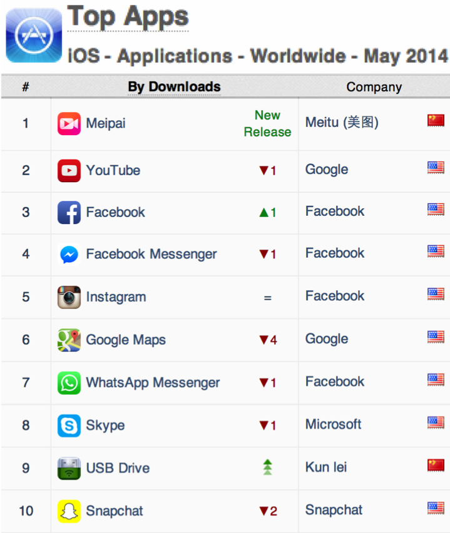Open the Meitu (美图) company link
The height and width of the screenshot is (533, 450).
(342, 123)
